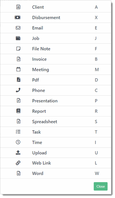Choose the Phone handset icon

[18, 90]
